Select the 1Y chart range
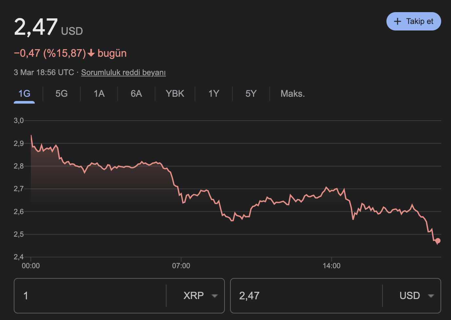451x320 pixels. point(214,94)
